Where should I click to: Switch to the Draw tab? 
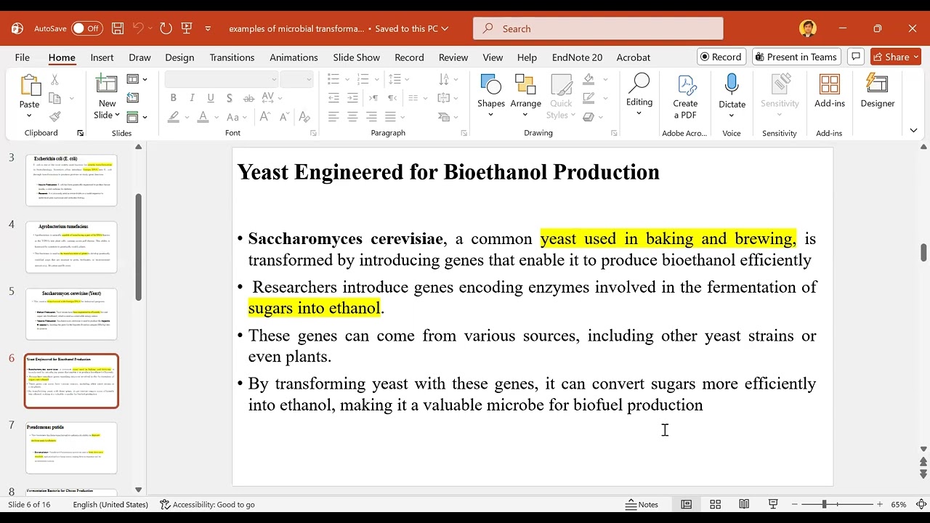click(x=139, y=57)
